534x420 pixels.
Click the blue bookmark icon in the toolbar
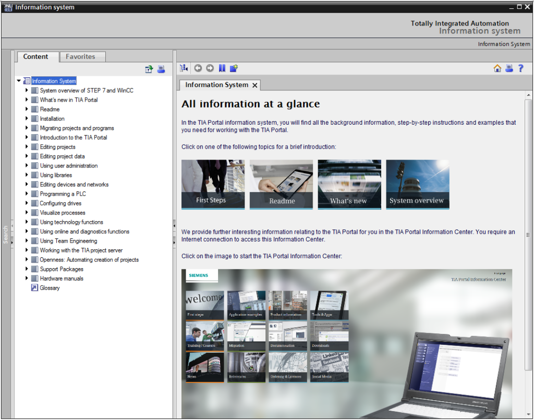pos(222,68)
